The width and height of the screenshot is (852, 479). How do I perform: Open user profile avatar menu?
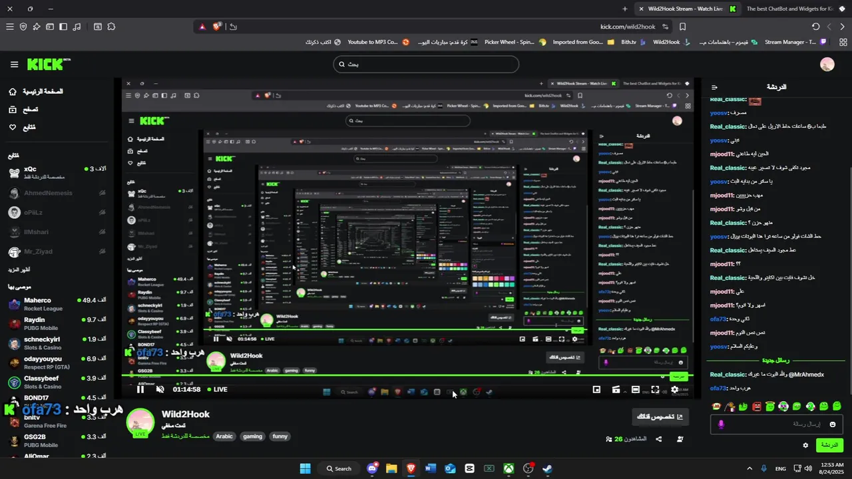coord(827,65)
